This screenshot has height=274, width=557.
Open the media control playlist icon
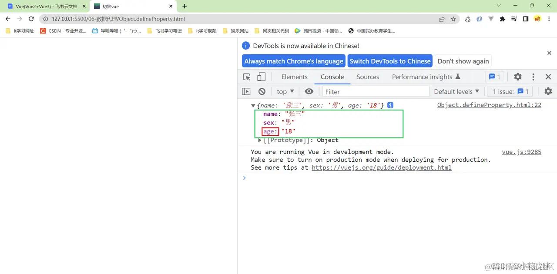point(514,19)
